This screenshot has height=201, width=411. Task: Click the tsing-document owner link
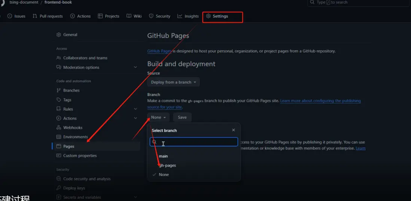(x=24, y=2)
